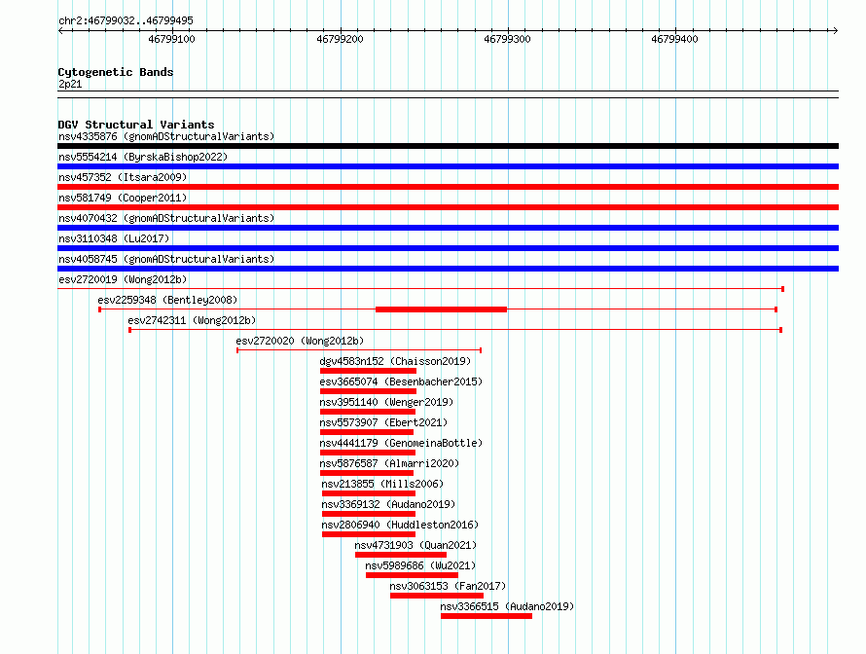Click the DGV Structural Variants track title
This screenshot has height=654, width=866.
click(136, 125)
